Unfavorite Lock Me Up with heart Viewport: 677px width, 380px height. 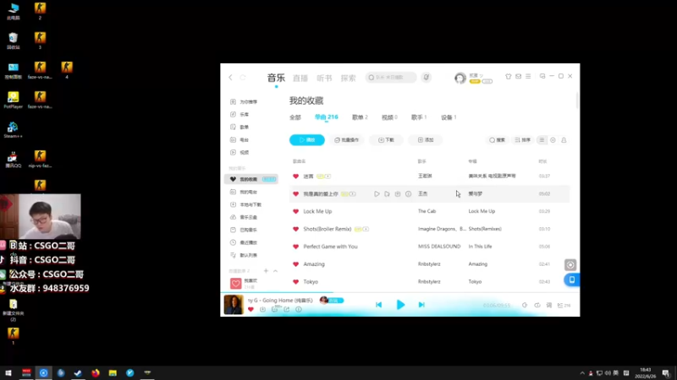click(x=295, y=212)
